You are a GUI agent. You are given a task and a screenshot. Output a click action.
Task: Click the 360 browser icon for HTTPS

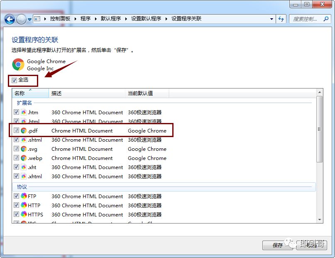pos(24,214)
